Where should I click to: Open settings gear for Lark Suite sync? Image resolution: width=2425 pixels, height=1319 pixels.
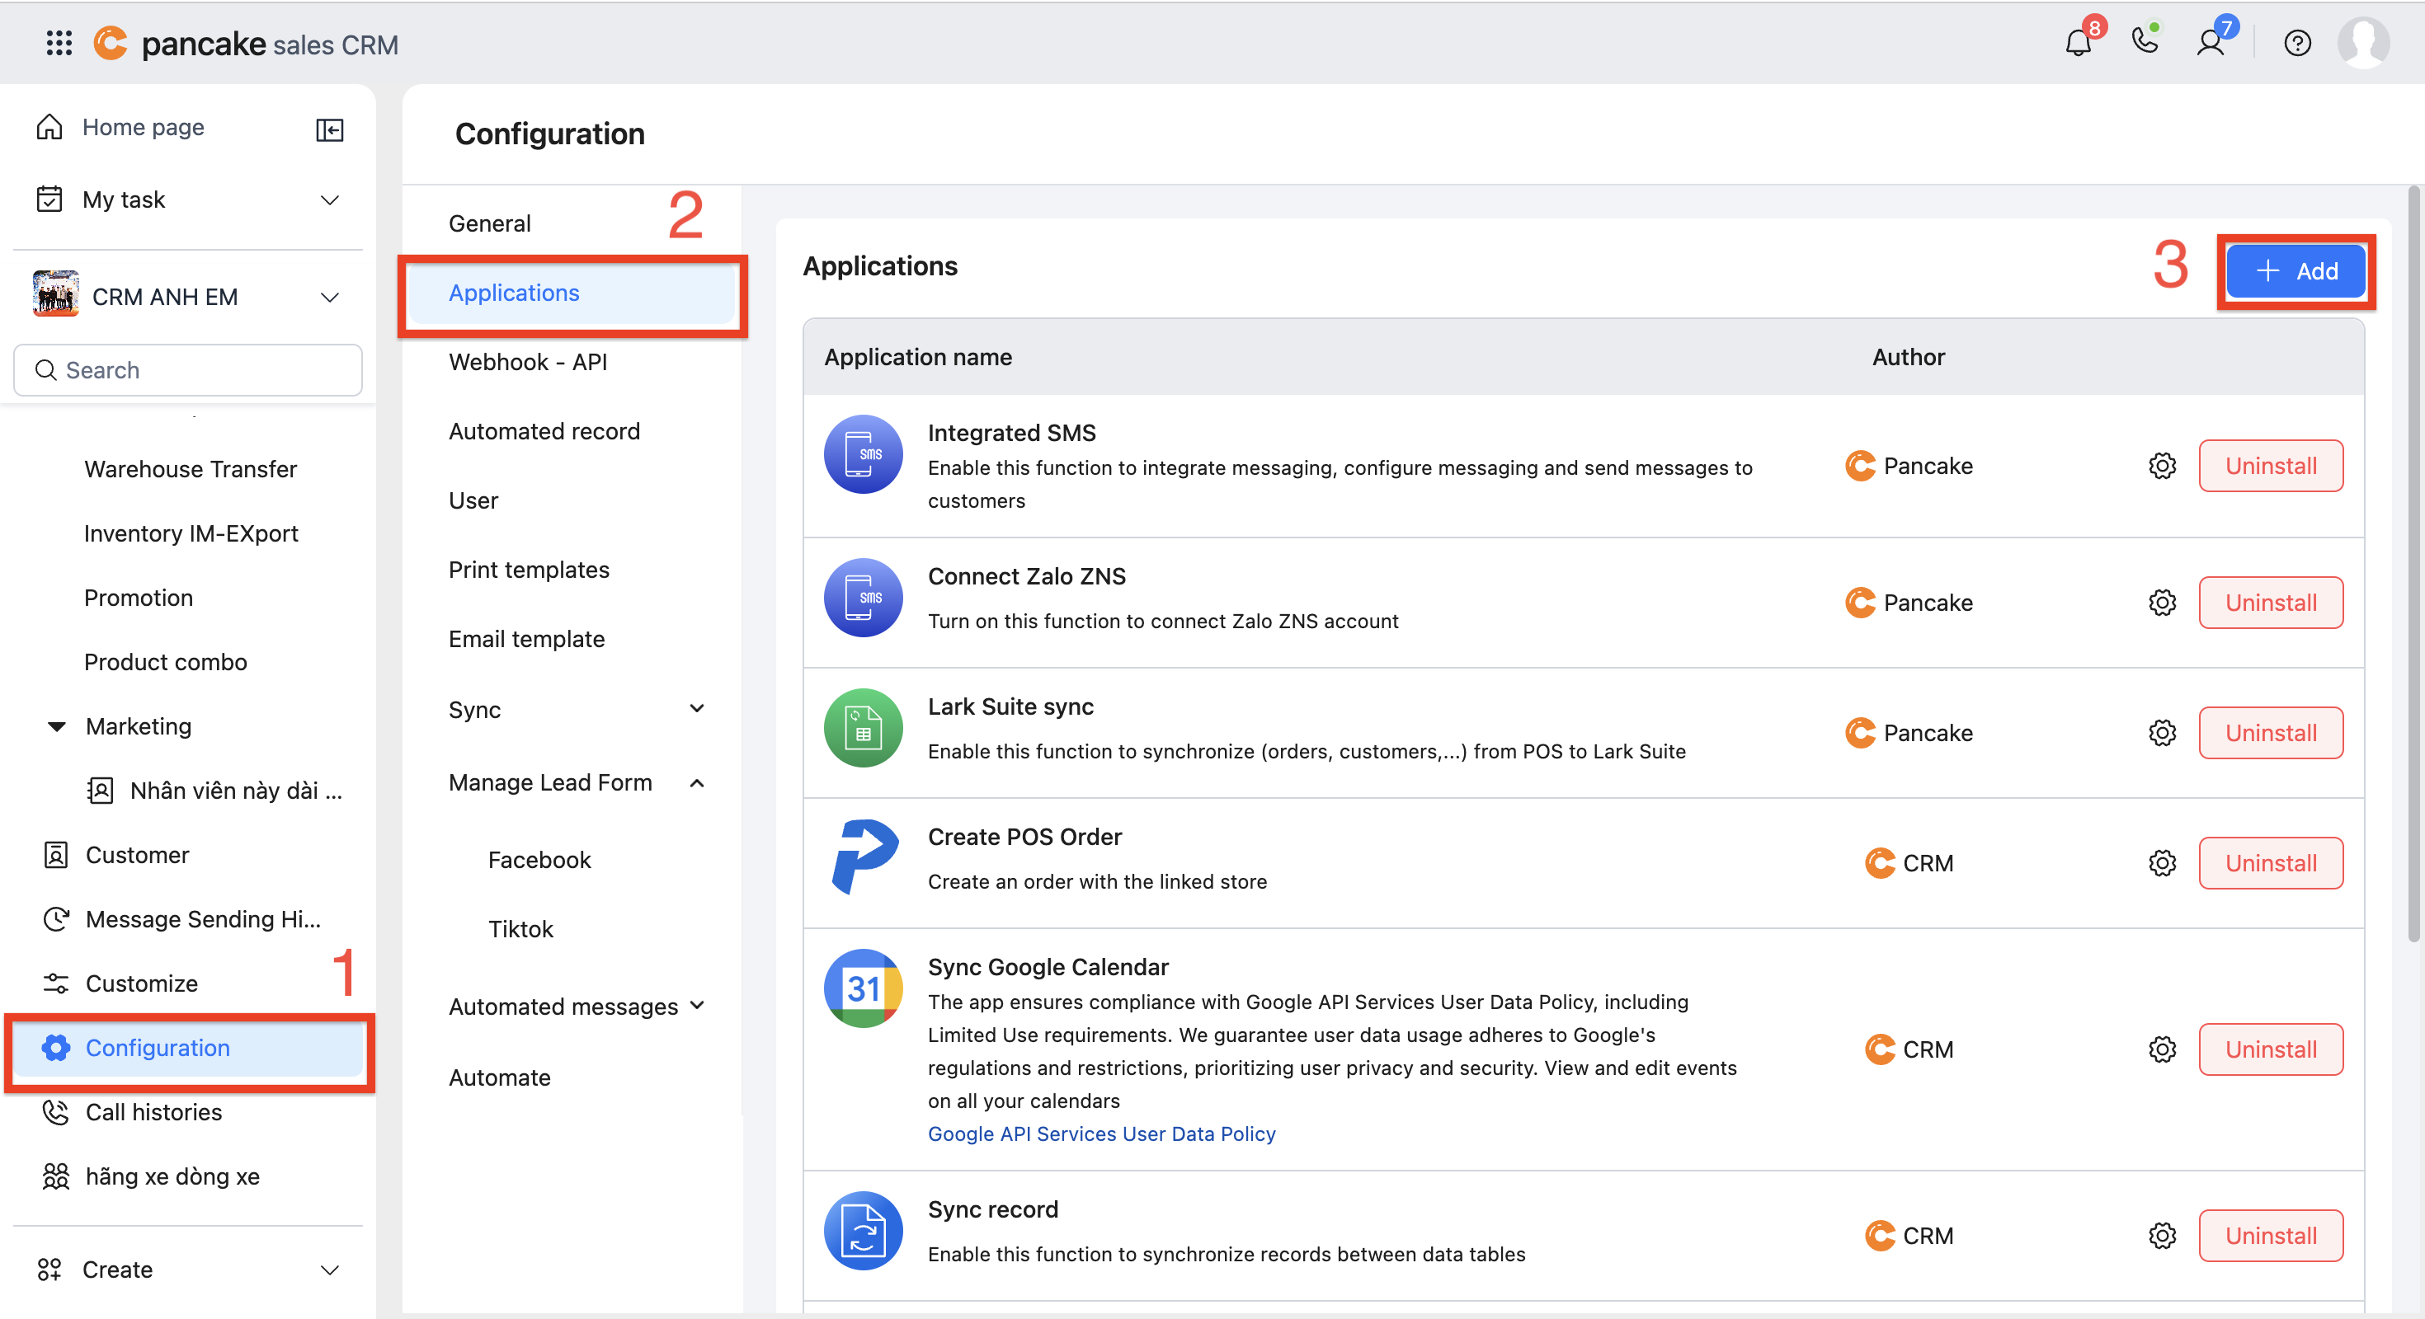[x=2163, y=733]
